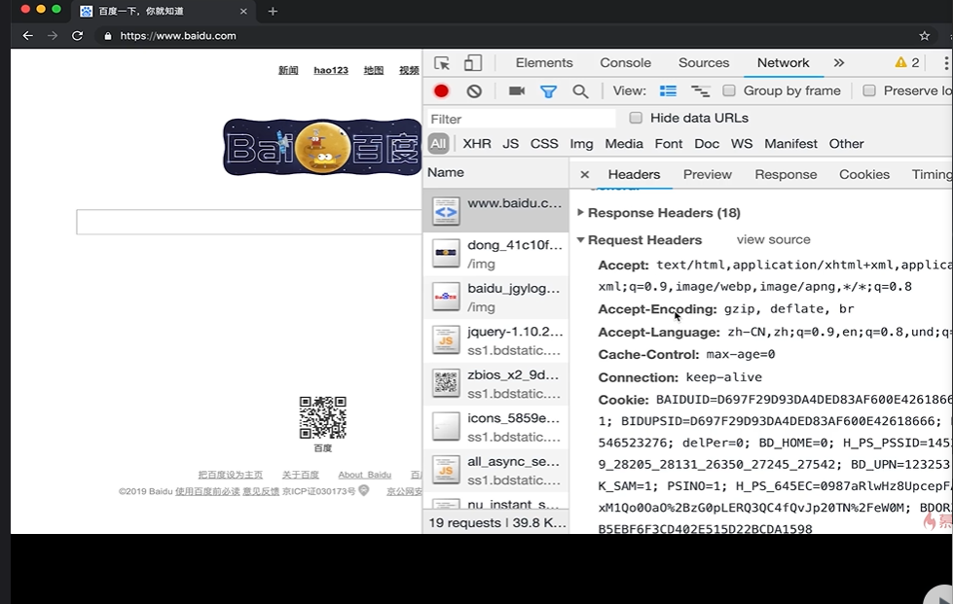Screen dimensions: 953x604
Task: Switch to the Timing tab
Action: pos(932,175)
